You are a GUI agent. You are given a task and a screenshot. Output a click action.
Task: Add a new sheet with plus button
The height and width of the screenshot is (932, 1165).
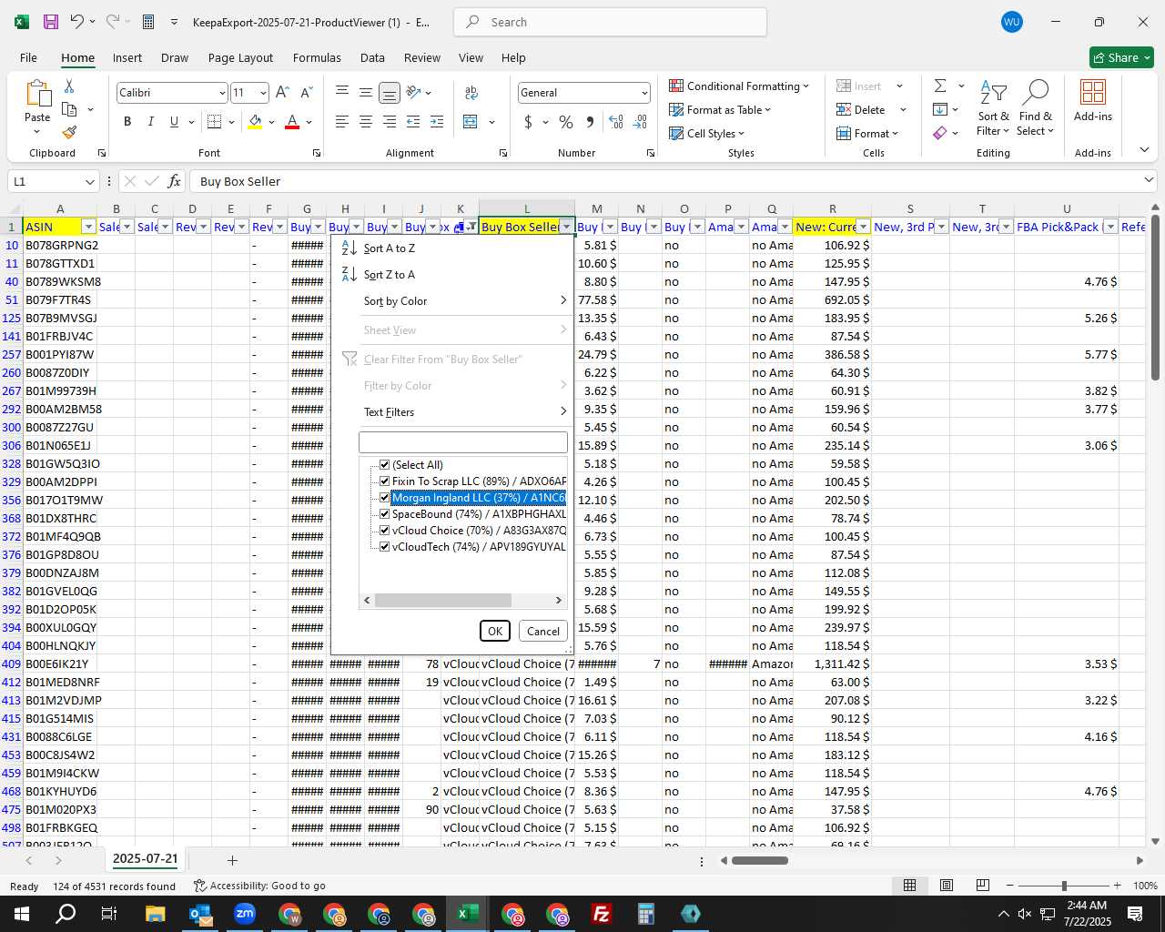point(232,860)
